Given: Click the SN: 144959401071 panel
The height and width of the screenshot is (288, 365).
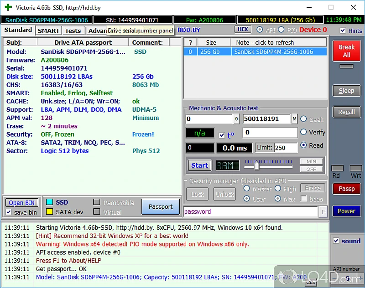Looking at the screenshot, I should pos(132,20).
